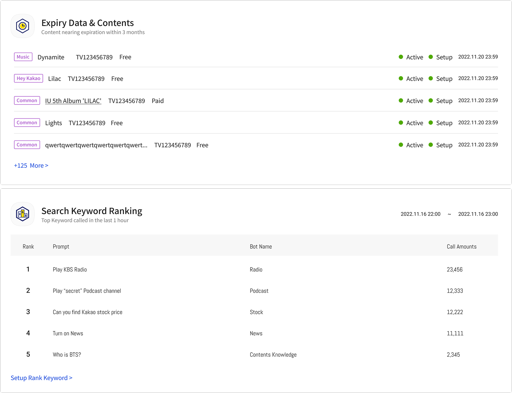Click the 'Expiry Data & Contents' heading
Image resolution: width=512 pixels, height=393 pixels.
tap(88, 23)
